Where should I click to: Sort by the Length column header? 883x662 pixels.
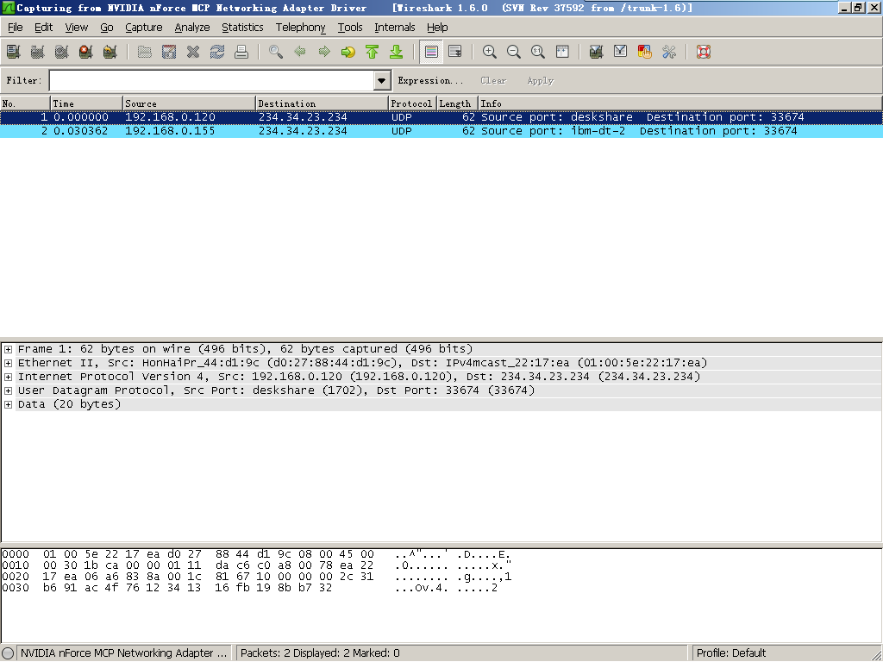click(458, 103)
